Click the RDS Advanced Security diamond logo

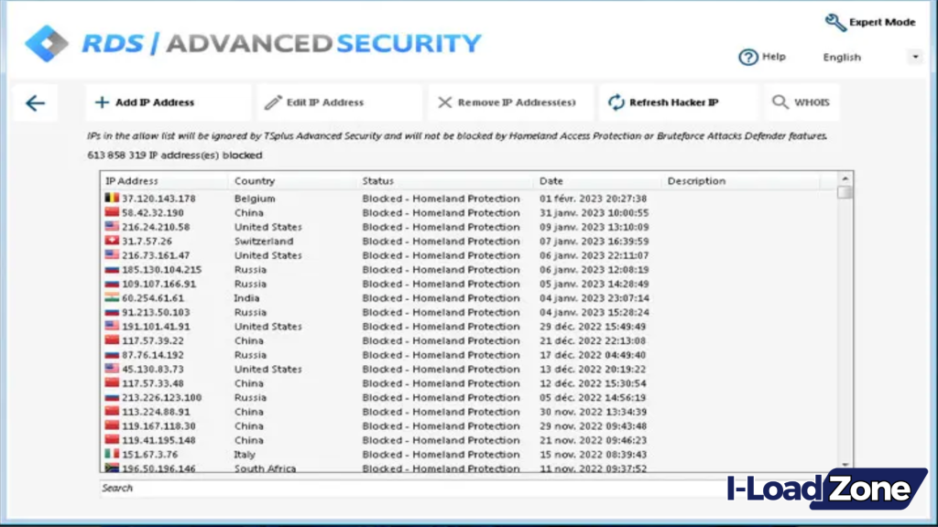pos(49,41)
